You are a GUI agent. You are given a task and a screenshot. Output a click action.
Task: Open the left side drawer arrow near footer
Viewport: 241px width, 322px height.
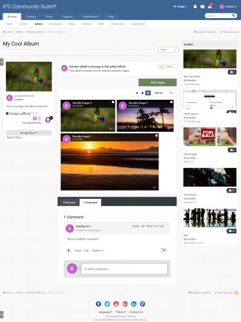point(1,314)
